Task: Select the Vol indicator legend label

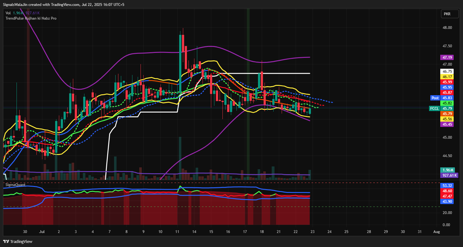Action: point(8,13)
